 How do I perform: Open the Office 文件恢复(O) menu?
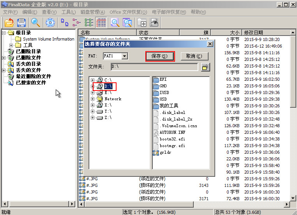(128, 12)
